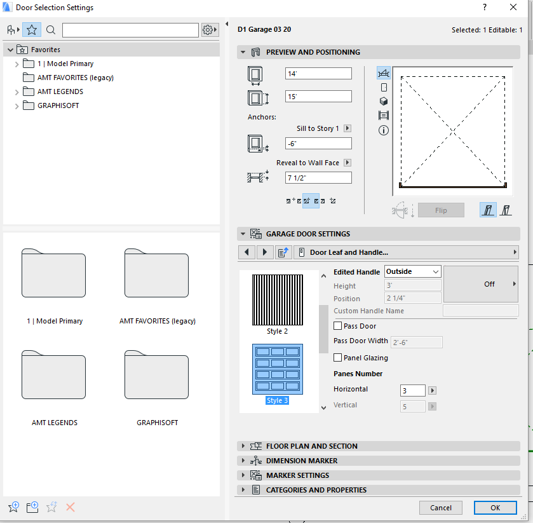Viewport: 533px width, 523px height.
Task: Open the Sill to Story 1 anchor dropdown
Action: pyautogui.click(x=347, y=128)
